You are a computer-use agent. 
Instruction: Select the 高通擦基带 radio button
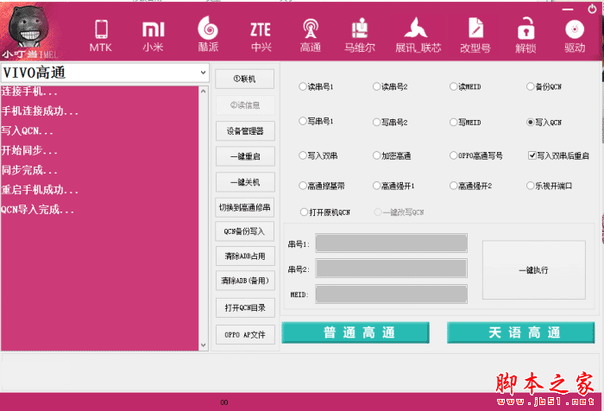(x=302, y=186)
